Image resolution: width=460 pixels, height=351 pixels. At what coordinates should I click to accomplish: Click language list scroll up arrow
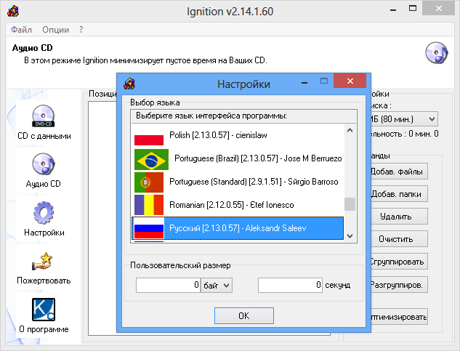coord(350,130)
